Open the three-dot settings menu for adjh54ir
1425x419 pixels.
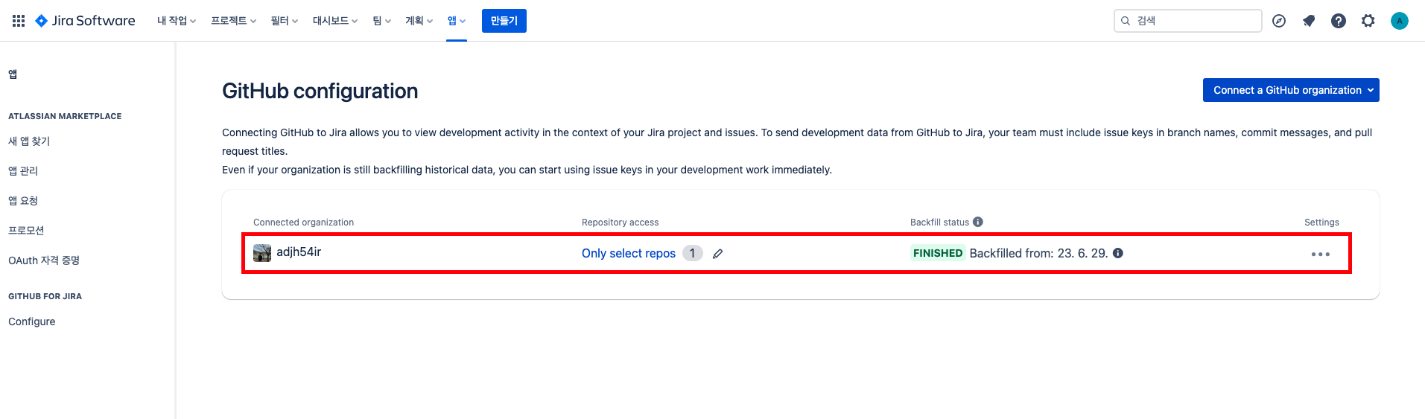tap(1321, 254)
